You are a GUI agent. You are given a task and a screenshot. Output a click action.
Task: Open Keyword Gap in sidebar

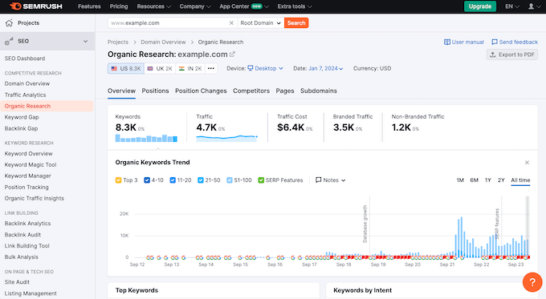pos(22,117)
